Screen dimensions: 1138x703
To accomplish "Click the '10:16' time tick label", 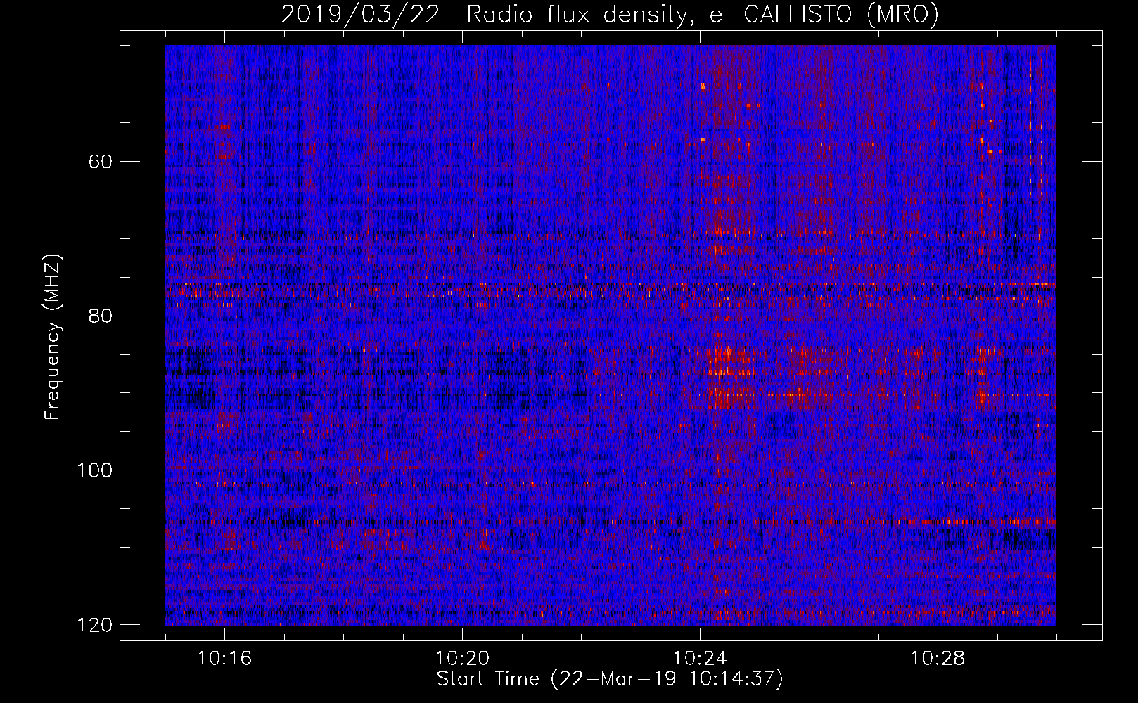I will click(x=224, y=659).
